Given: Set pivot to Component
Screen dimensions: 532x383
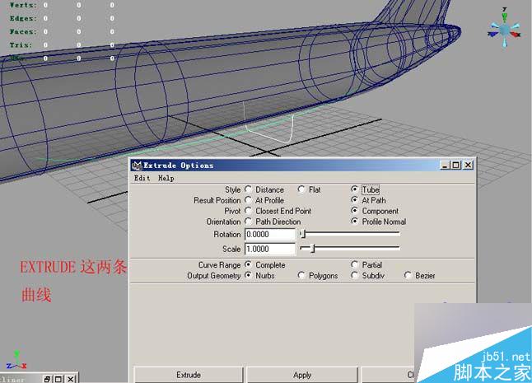Looking at the screenshot, I should coord(355,211).
